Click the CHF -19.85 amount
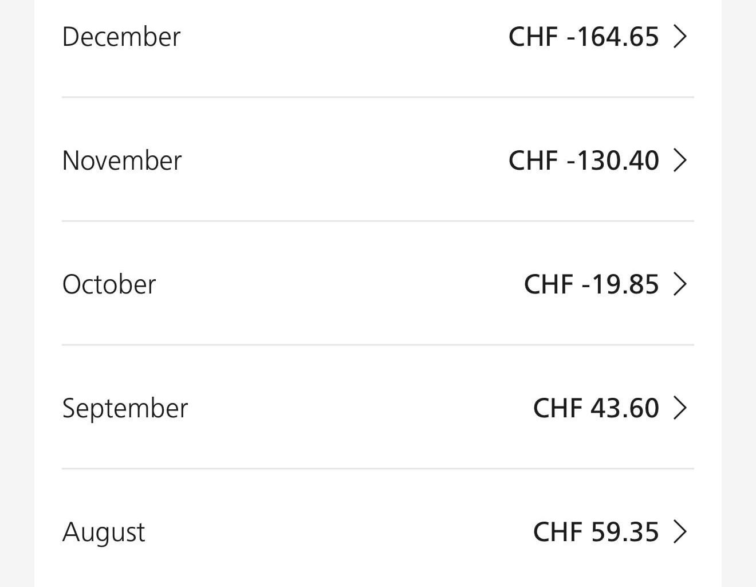 coord(591,284)
